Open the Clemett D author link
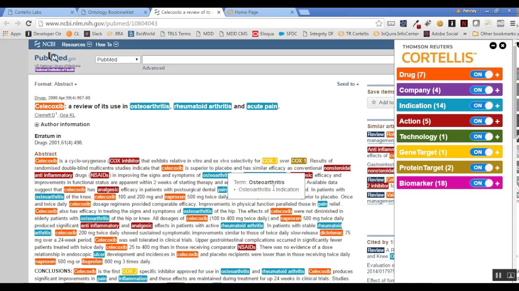 pyautogui.click(x=45, y=115)
